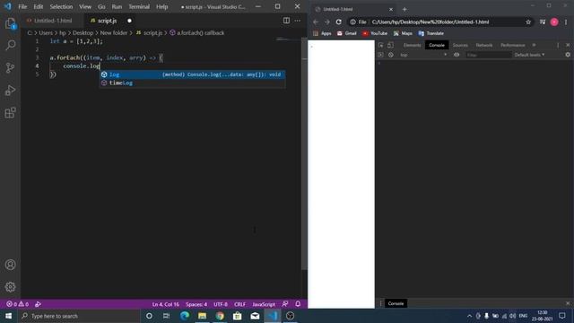Image resolution: width=574 pixels, height=323 pixels.
Task: Change Spaces: 4 indentation setting
Action: pos(196,304)
